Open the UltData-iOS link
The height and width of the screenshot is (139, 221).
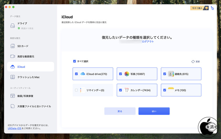click(x=15, y=128)
